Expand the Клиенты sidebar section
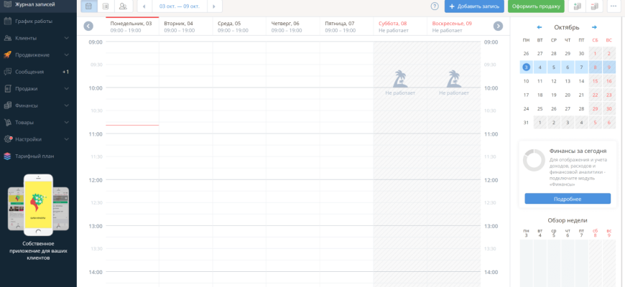The image size is (625, 287). click(66, 38)
